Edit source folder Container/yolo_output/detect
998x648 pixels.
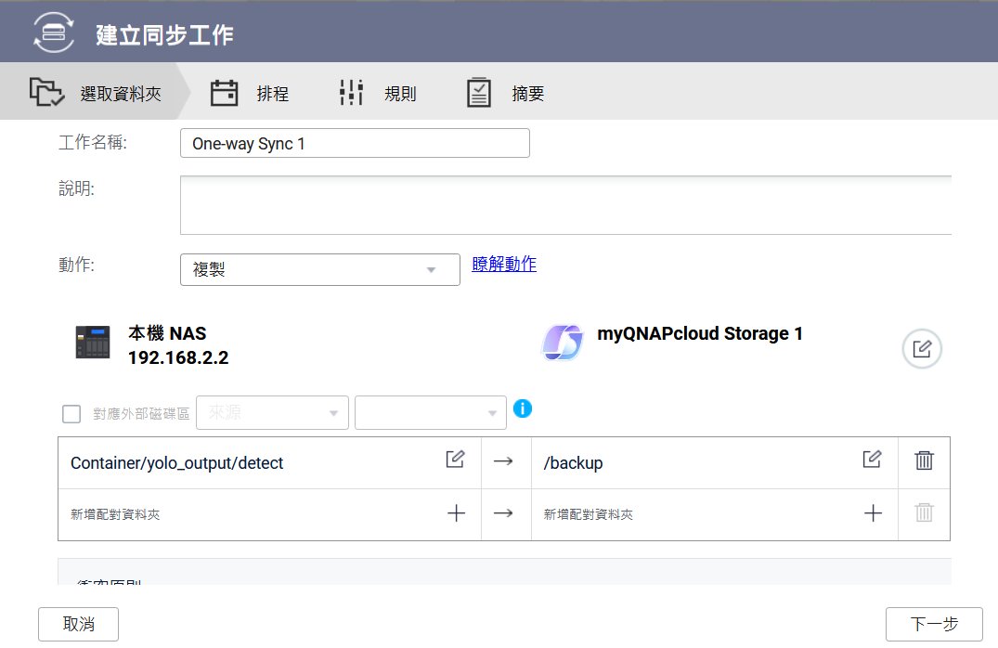pyautogui.click(x=455, y=459)
